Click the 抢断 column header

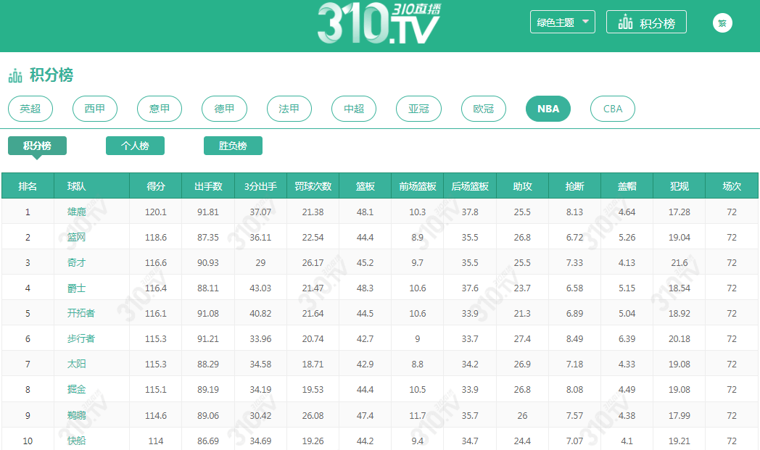tap(574, 186)
